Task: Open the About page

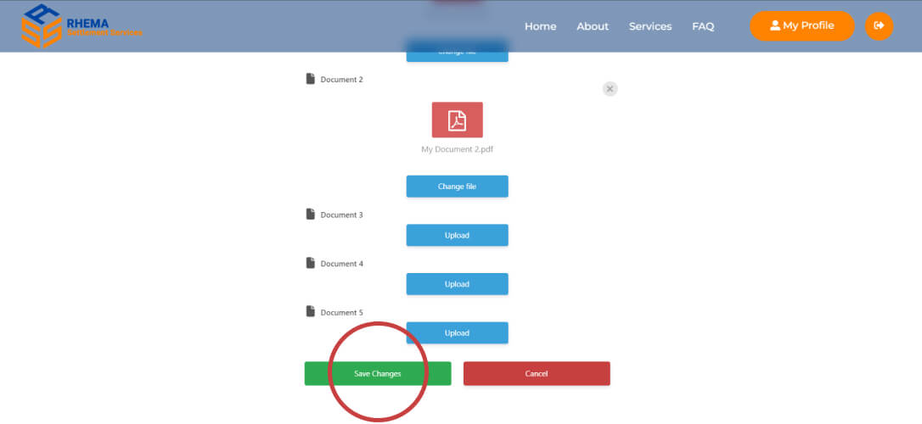Action: coord(593,26)
